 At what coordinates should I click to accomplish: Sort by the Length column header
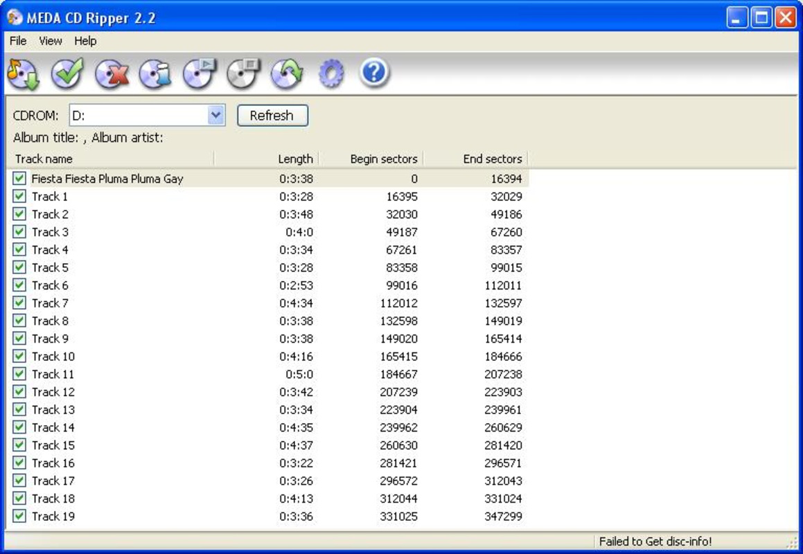point(267,159)
